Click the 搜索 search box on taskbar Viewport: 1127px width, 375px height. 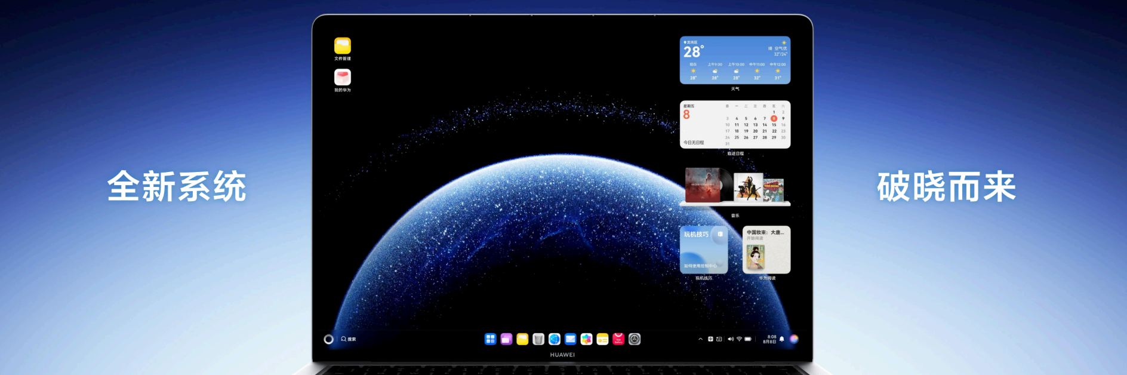(349, 339)
